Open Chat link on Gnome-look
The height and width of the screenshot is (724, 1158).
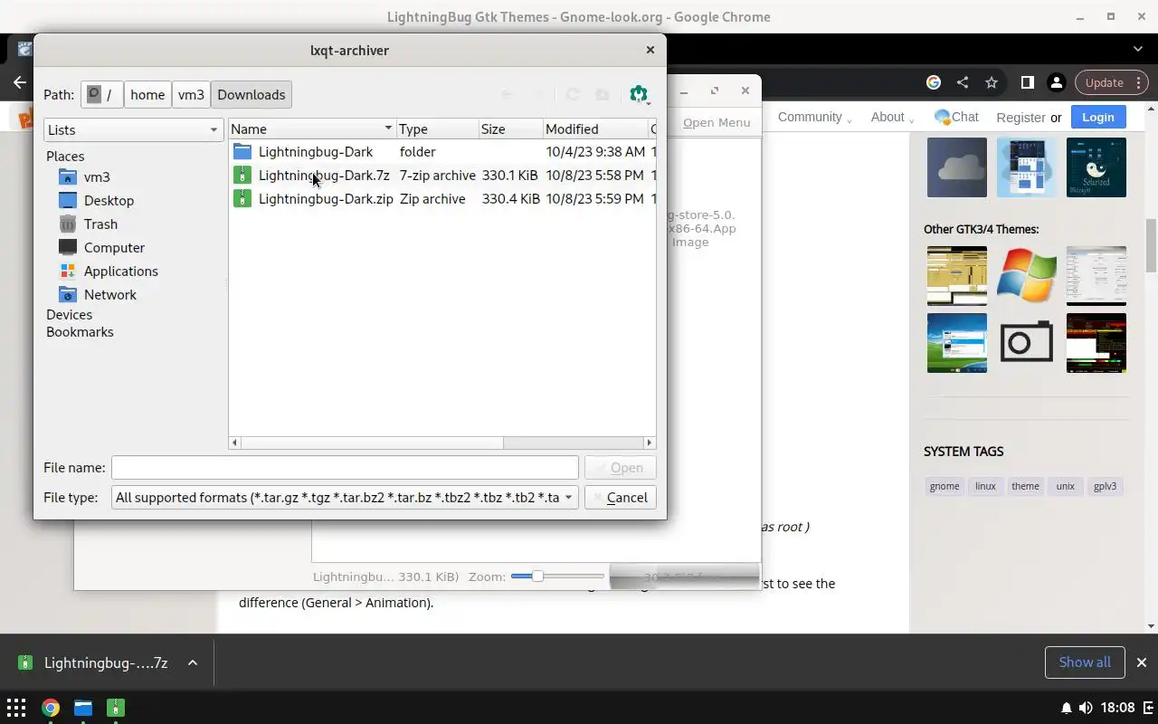[956, 117]
